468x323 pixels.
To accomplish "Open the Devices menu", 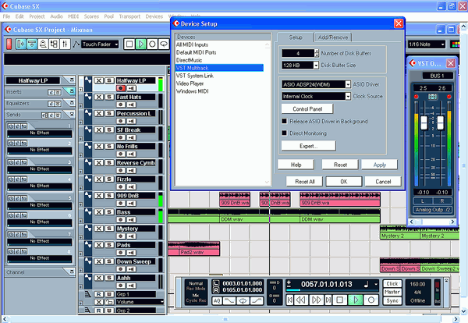I will (x=154, y=16).
